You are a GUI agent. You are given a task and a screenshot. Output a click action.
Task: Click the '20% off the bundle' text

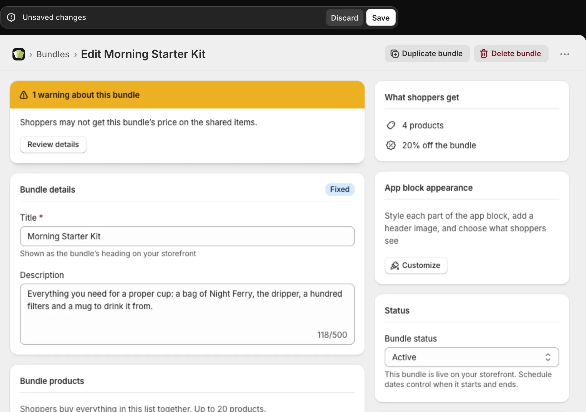439,145
